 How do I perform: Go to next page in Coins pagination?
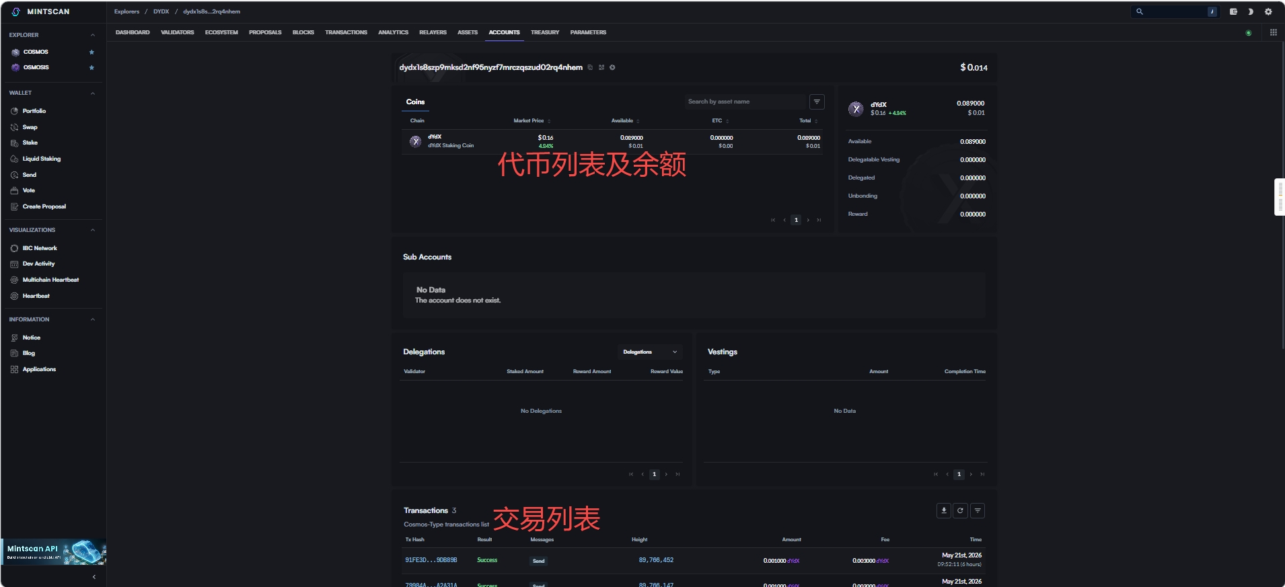[x=808, y=220]
